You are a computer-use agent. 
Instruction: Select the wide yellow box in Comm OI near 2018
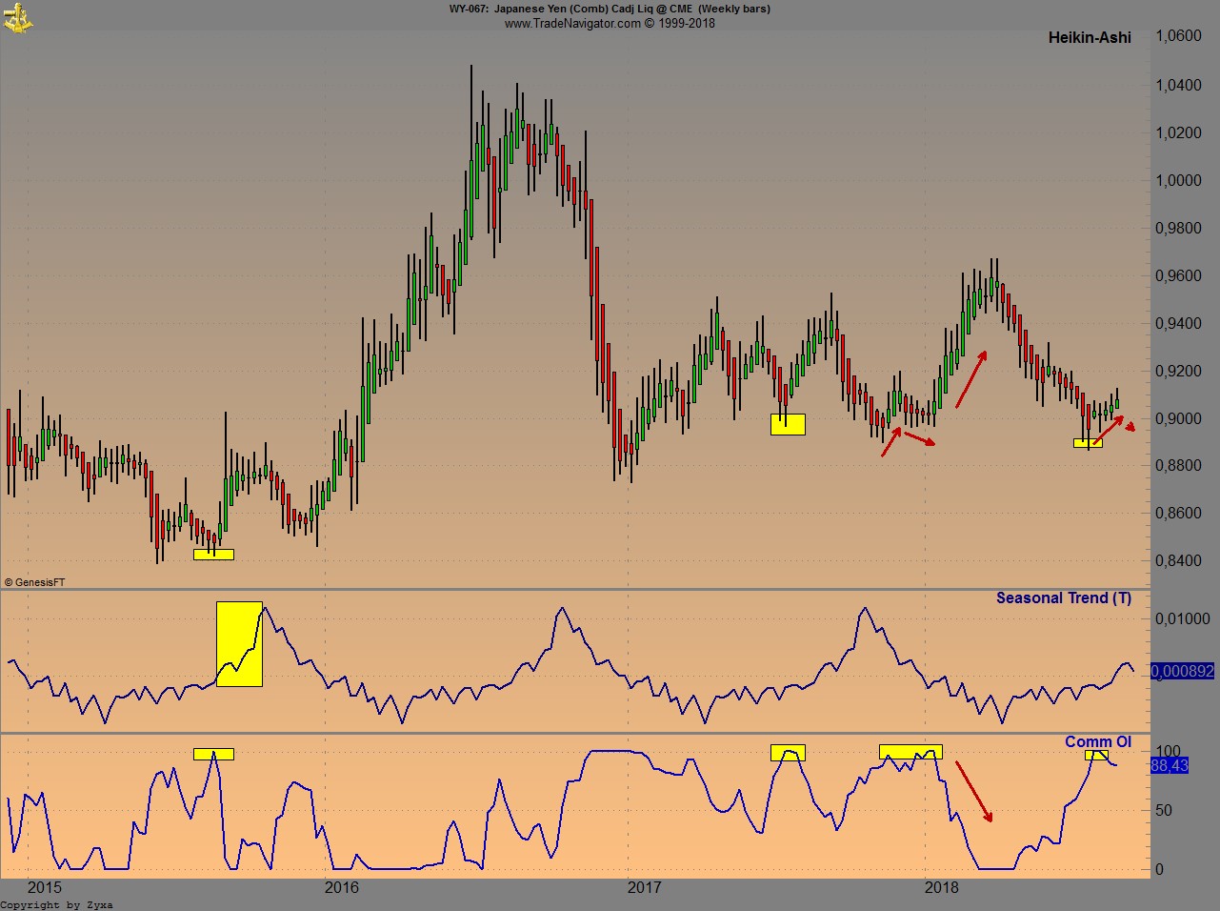[x=910, y=752]
